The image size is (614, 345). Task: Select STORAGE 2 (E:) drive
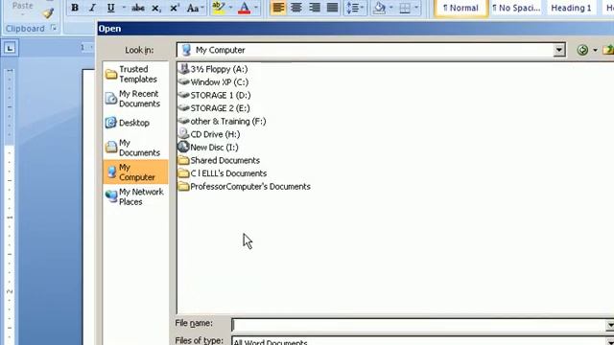click(214, 108)
